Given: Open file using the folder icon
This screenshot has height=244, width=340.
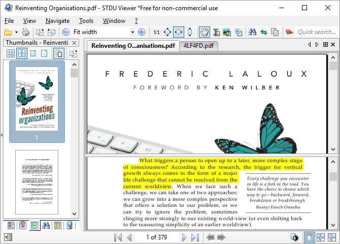Looking at the screenshot, I should pyautogui.click(x=8, y=33).
